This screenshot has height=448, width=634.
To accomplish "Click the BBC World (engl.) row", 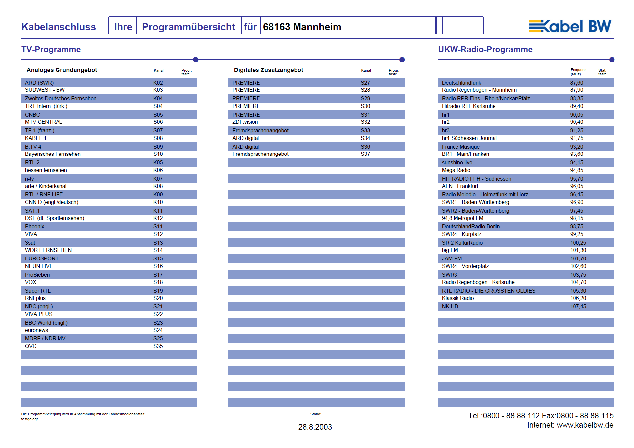I will click(x=109, y=323).
